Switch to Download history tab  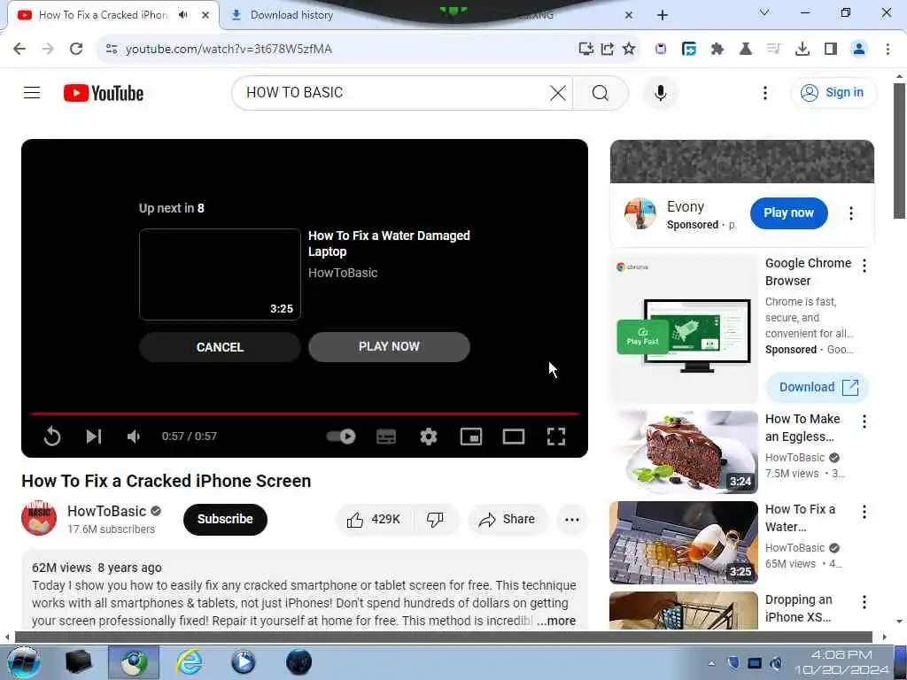click(291, 15)
